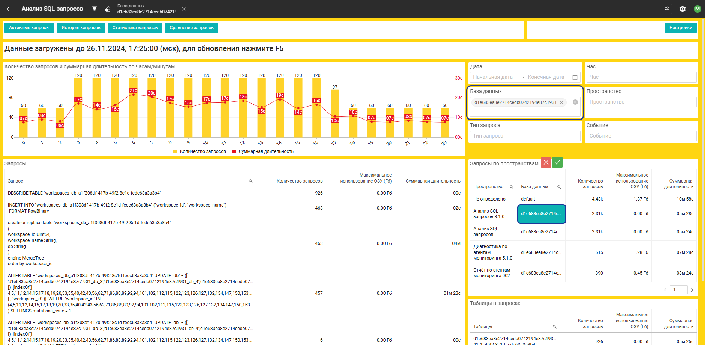The image size is (705, 345).
Task: Click the 19с duration label at hour 14
Action: click(x=280, y=95)
